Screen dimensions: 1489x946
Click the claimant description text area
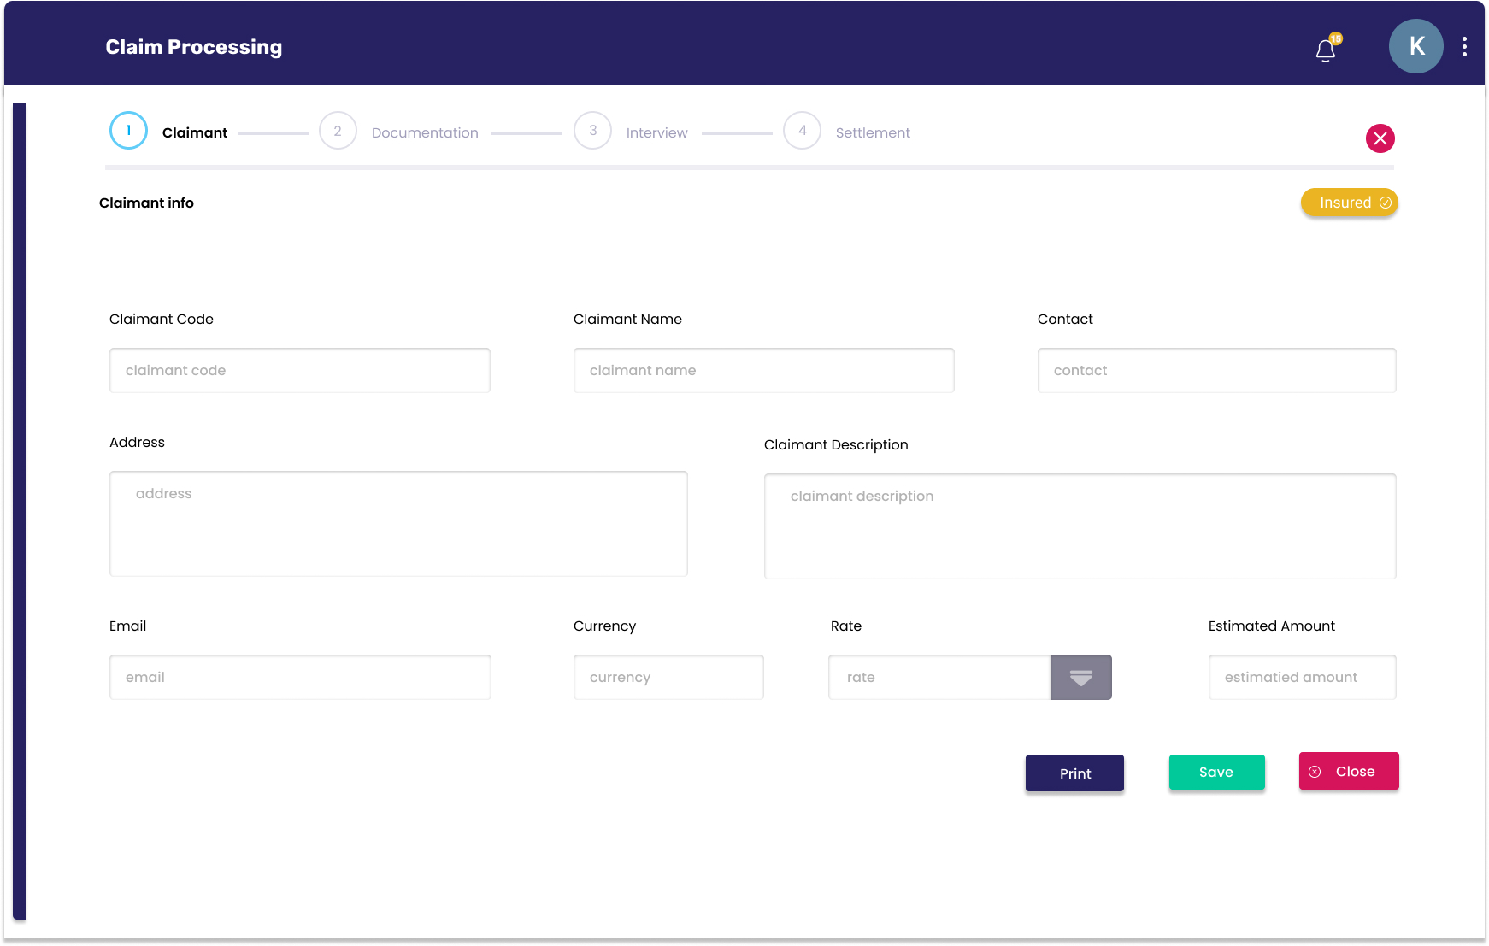click(1080, 526)
